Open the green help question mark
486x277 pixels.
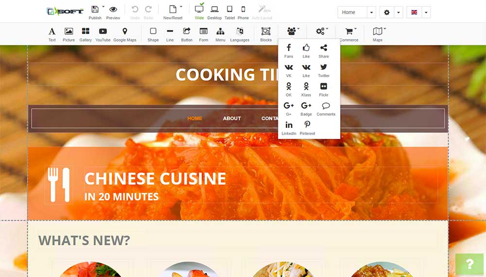tap(469, 264)
